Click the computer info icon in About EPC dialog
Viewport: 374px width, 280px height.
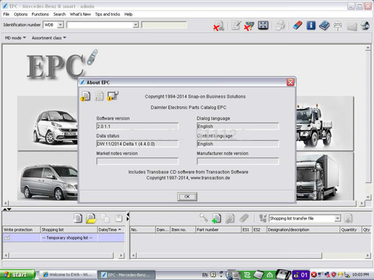[x=113, y=96]
